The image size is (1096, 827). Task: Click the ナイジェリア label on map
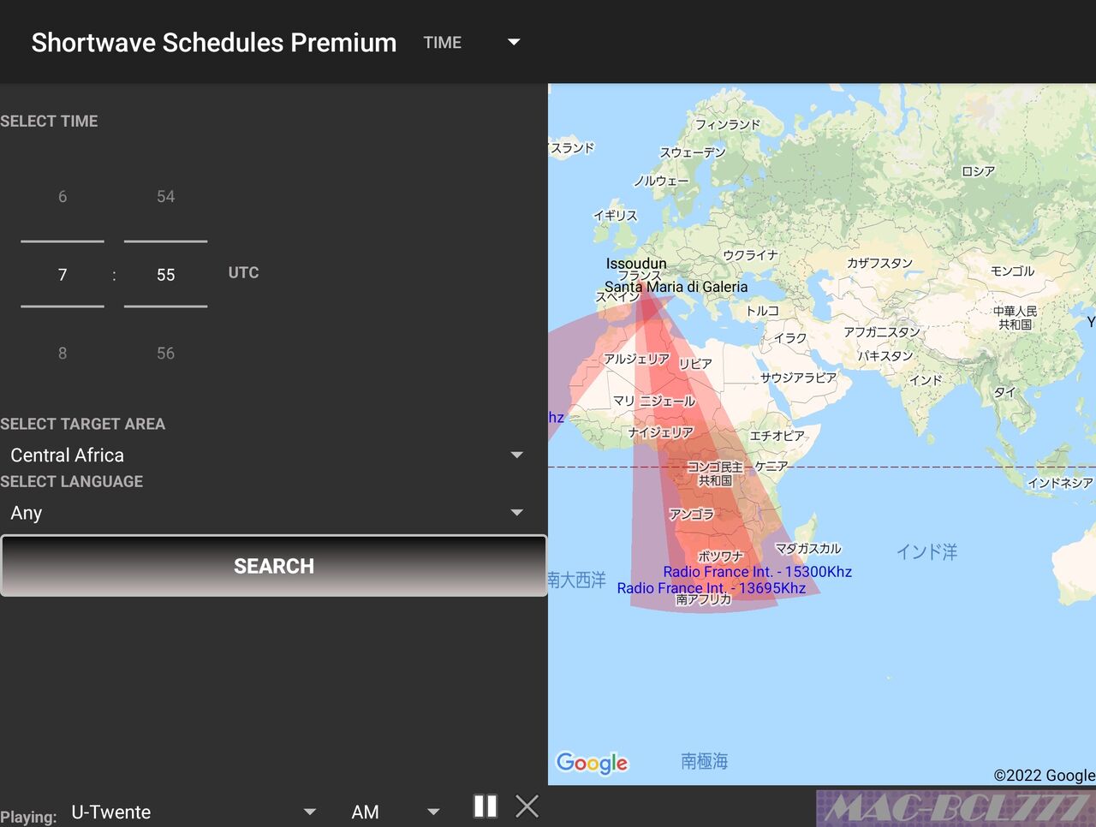coord(661,433)
